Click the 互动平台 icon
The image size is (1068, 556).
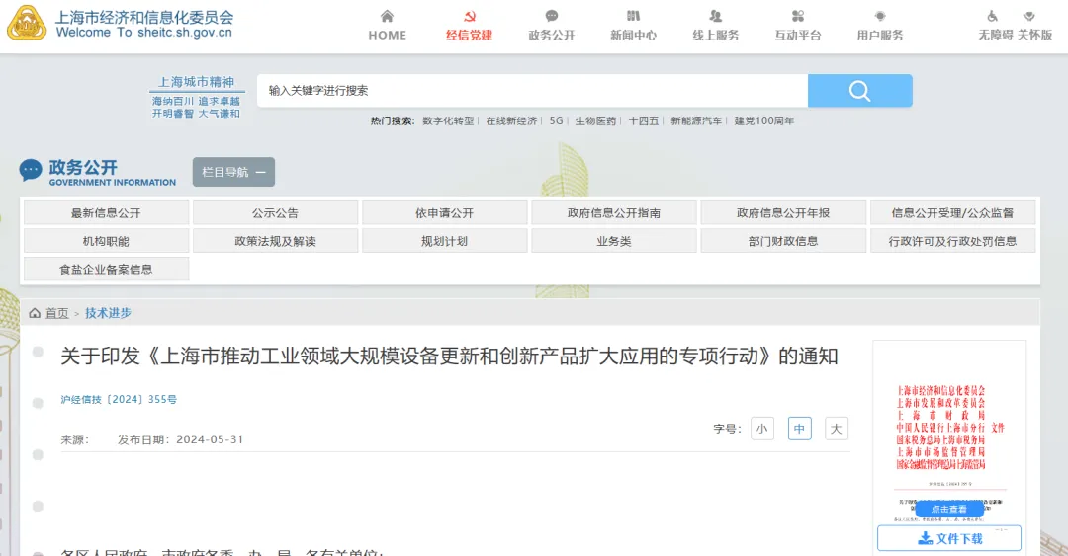798,16
